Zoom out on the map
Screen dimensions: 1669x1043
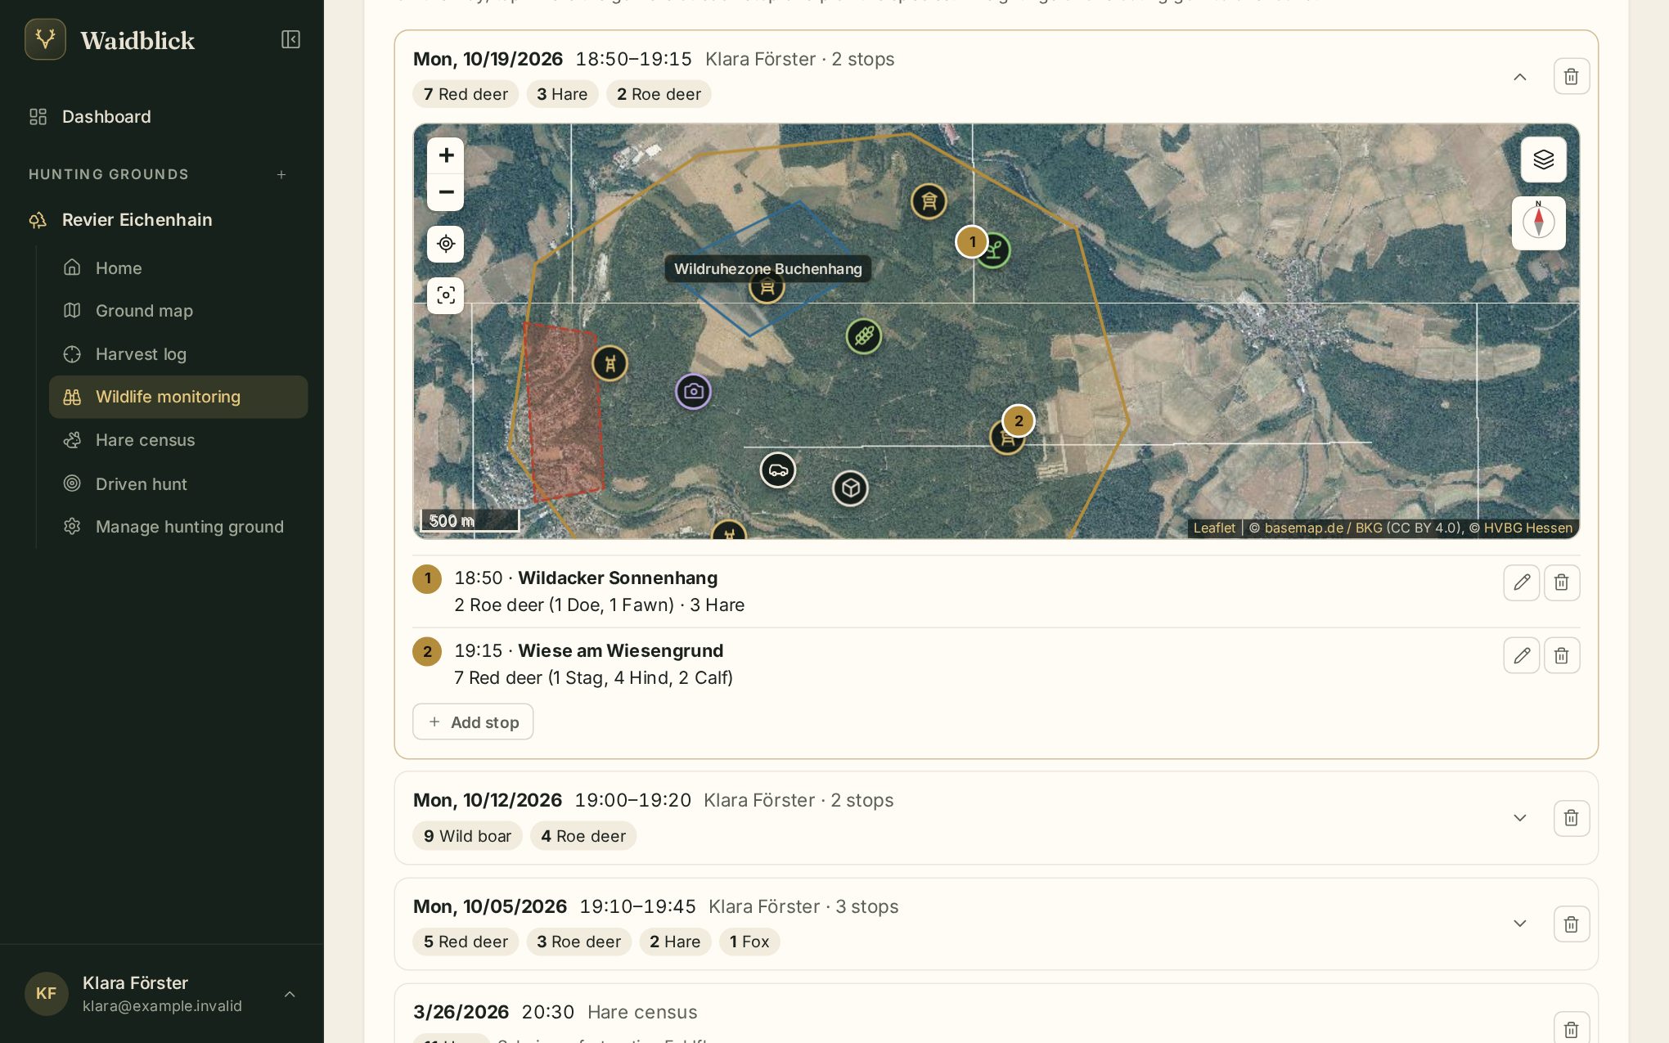pyautogui.click(x=446, y=192)
